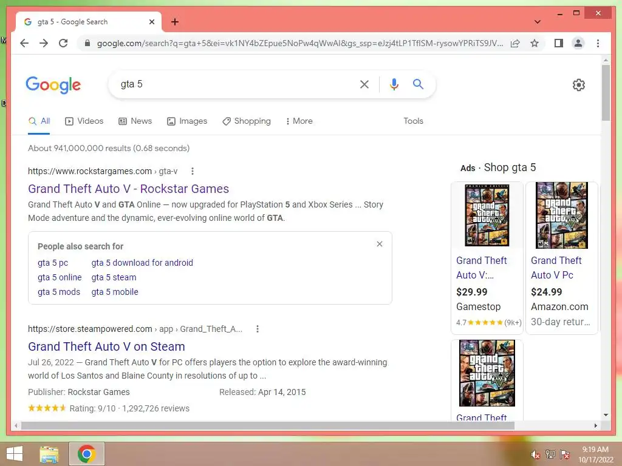This screenshot has width=622, height=466.
Task: Click the Chrome taskbar icon
Action: click(x=86, y=454)
